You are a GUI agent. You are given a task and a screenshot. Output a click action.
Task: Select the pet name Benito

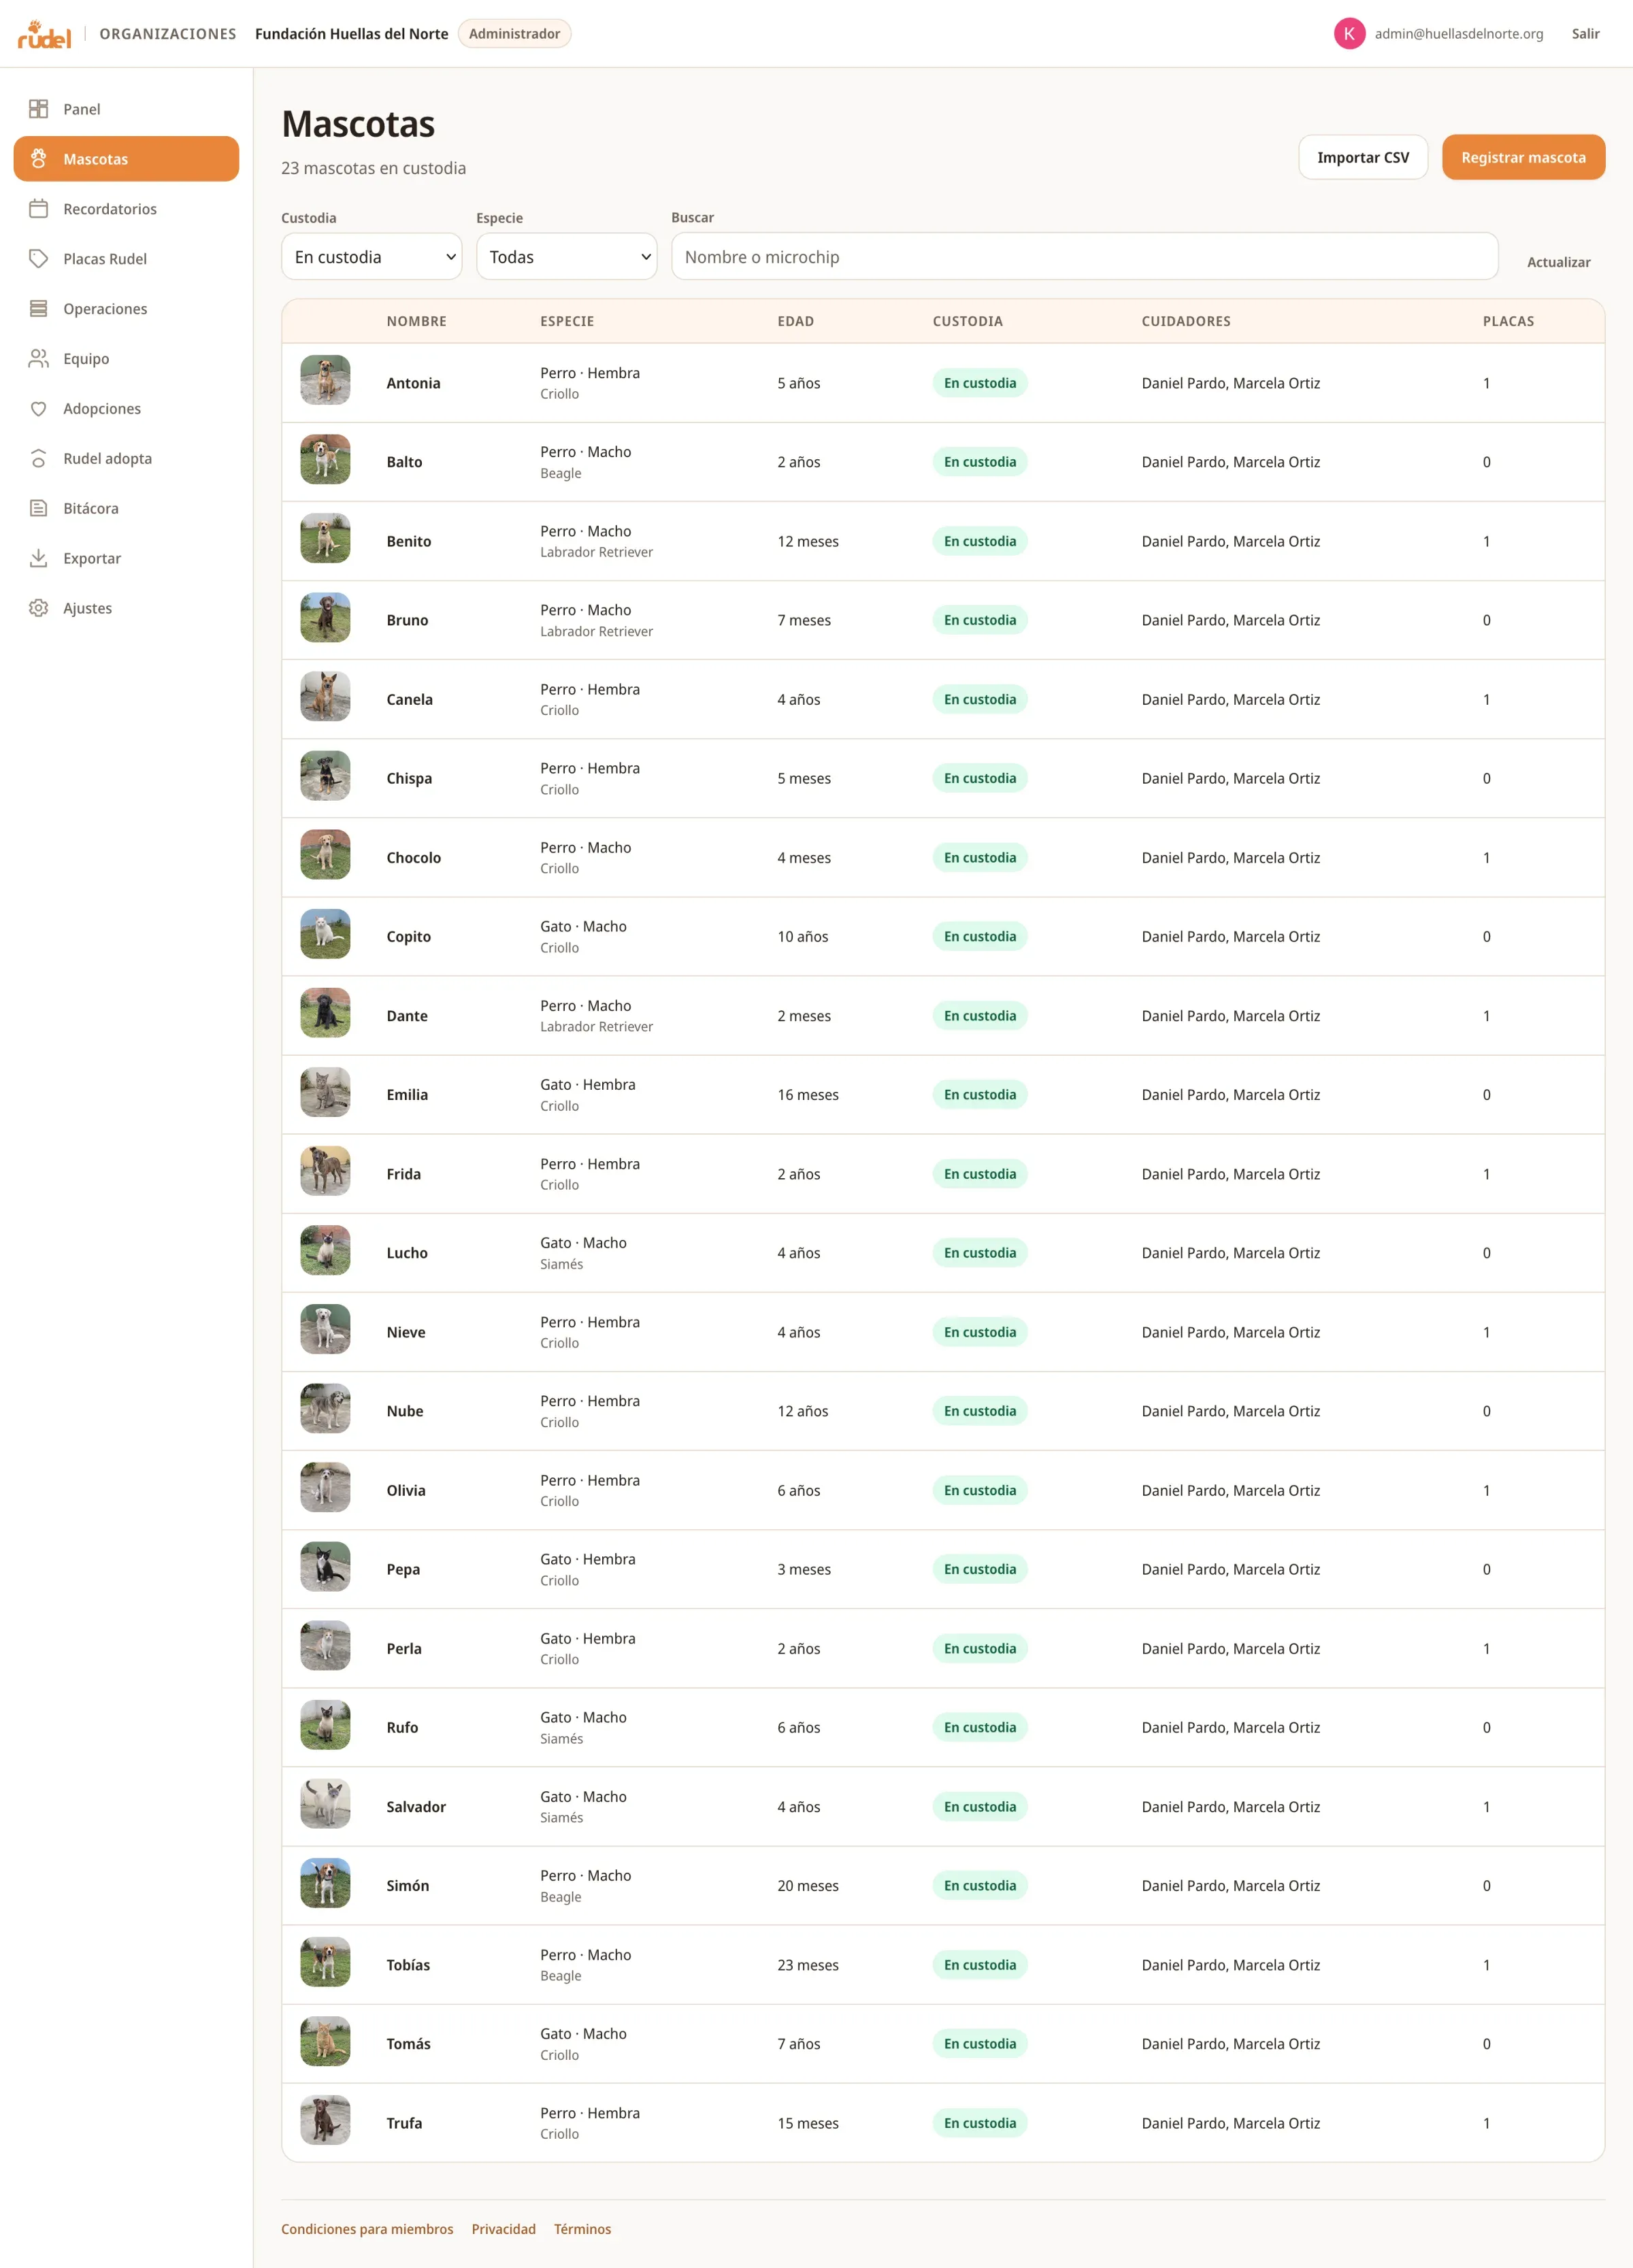point(409,541)
